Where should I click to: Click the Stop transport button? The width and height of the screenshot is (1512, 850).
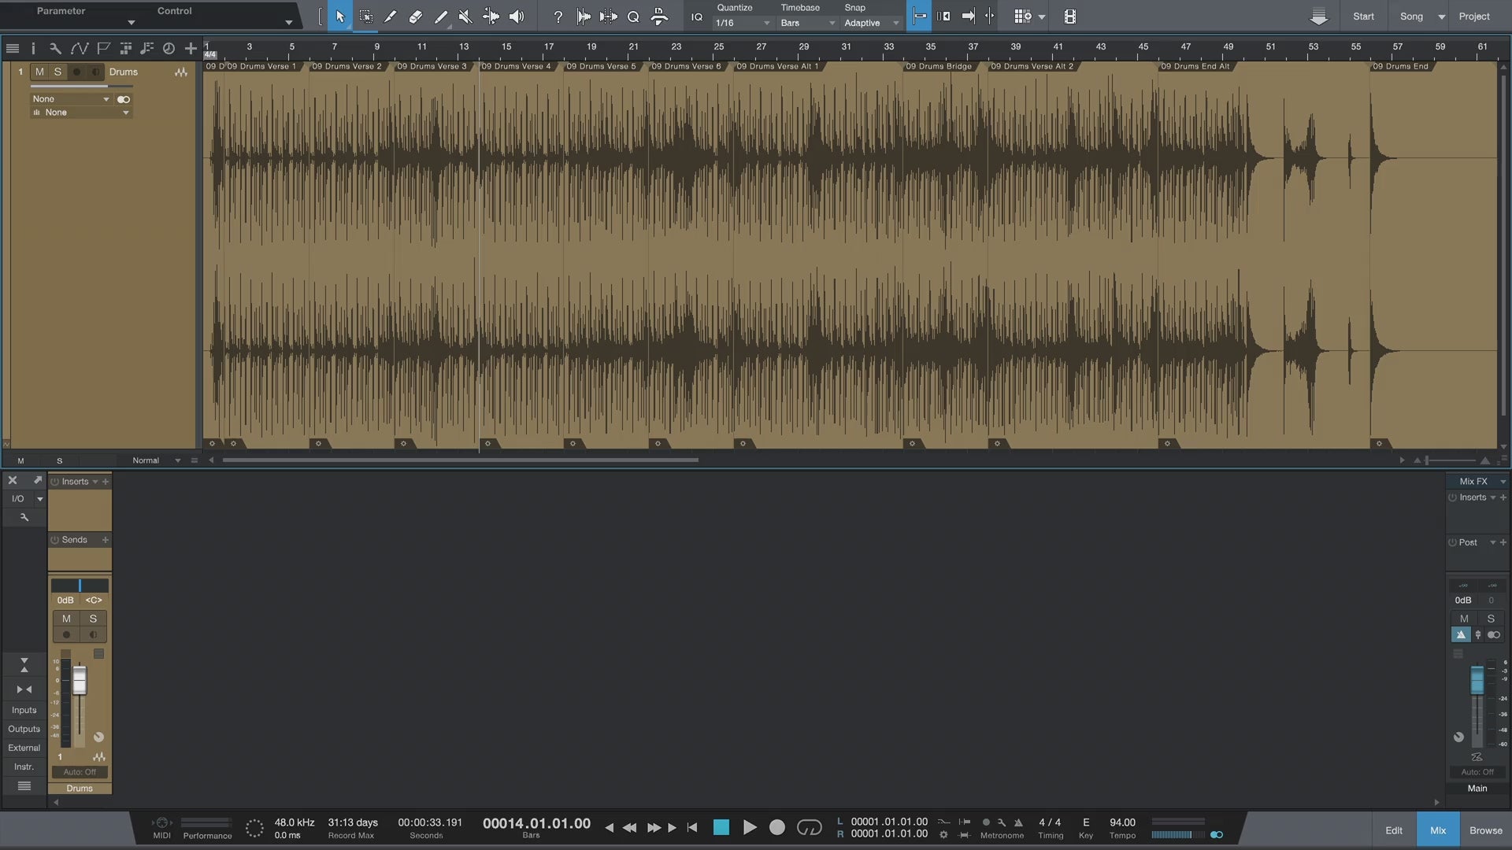721,827
